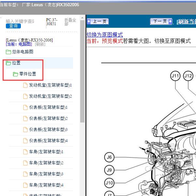Image resolution: width=196 pixels, height=196 pixels.
Task: Click the left arrow on 上一页 button
Action: point(89,21)
